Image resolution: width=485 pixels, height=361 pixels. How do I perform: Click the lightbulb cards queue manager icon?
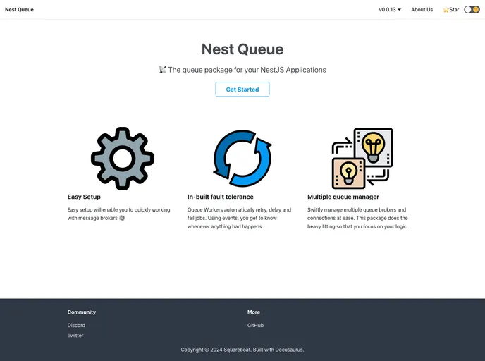[x=362, y=158]
